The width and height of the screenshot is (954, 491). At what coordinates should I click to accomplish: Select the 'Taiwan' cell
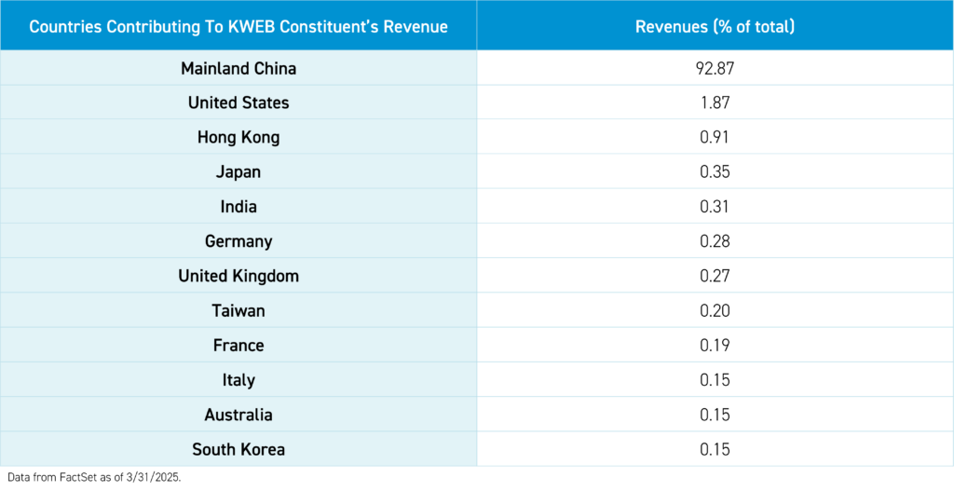(x=238, y=311)
